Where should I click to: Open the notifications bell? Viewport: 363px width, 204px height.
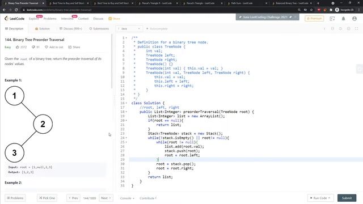[x=343, y=19]
